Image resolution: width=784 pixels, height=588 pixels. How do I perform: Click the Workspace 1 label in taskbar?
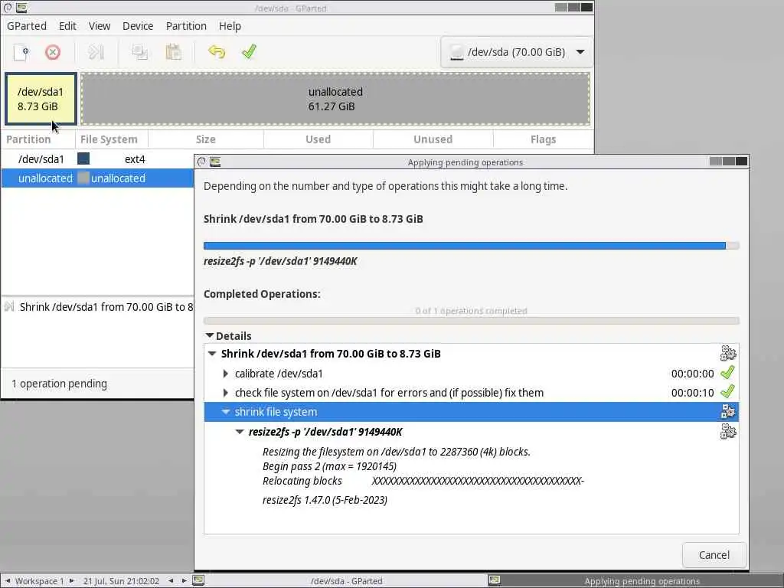(x=40, y=580)
